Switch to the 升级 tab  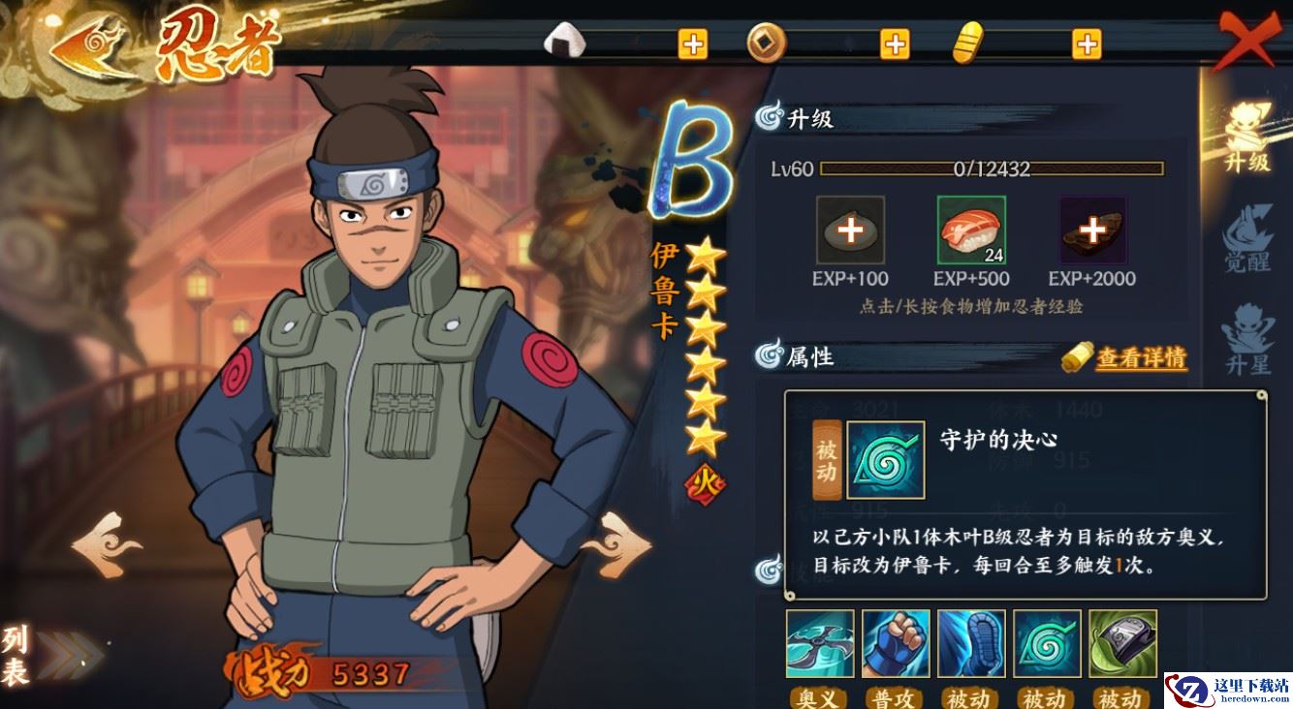tap(1247, 138)
